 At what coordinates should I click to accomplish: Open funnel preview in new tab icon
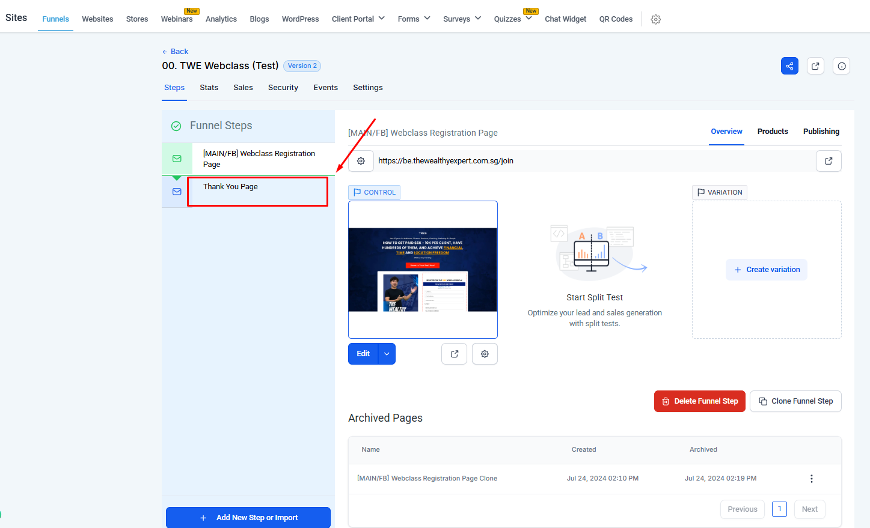(x=815, y=66)
